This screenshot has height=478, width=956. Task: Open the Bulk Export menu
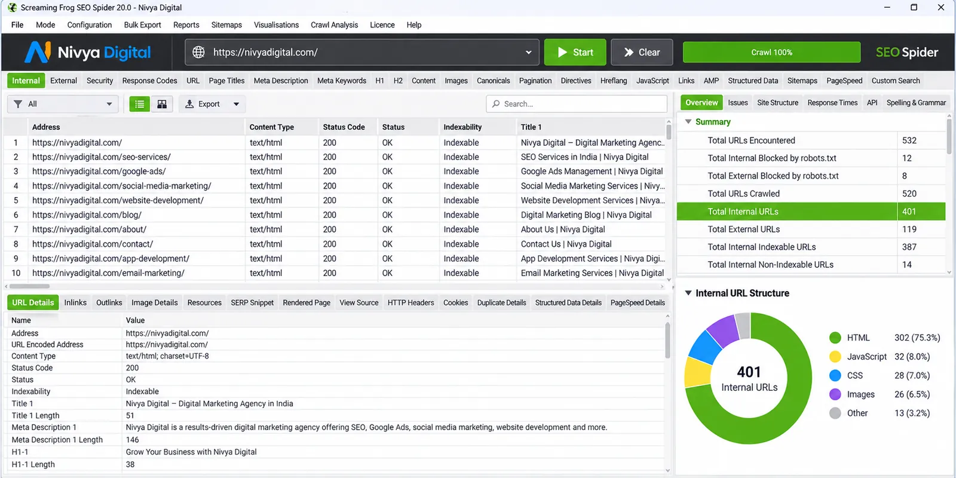click(142, 25)
